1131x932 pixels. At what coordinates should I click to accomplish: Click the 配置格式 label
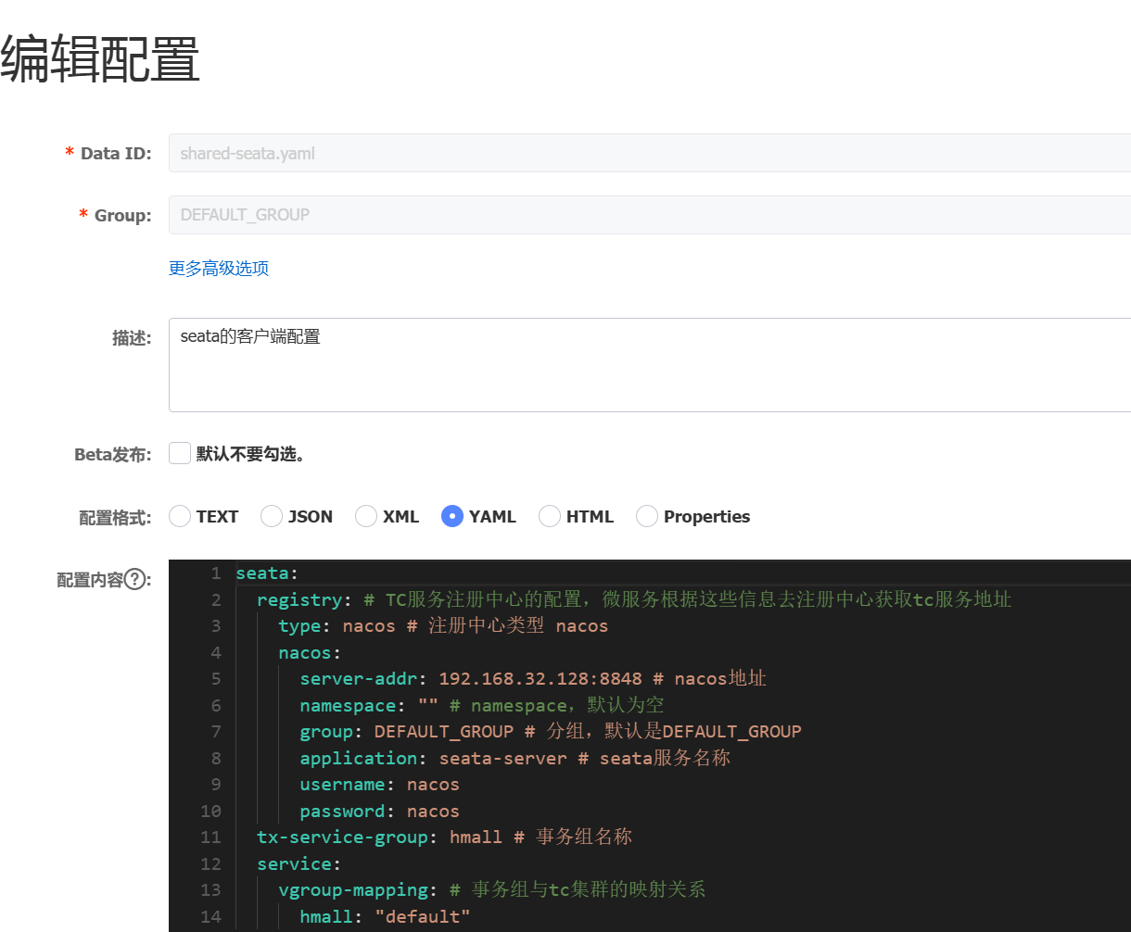click(115, 517)
